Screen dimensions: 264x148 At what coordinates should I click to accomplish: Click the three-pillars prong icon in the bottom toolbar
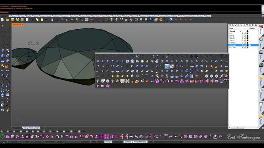click(191, 136)
